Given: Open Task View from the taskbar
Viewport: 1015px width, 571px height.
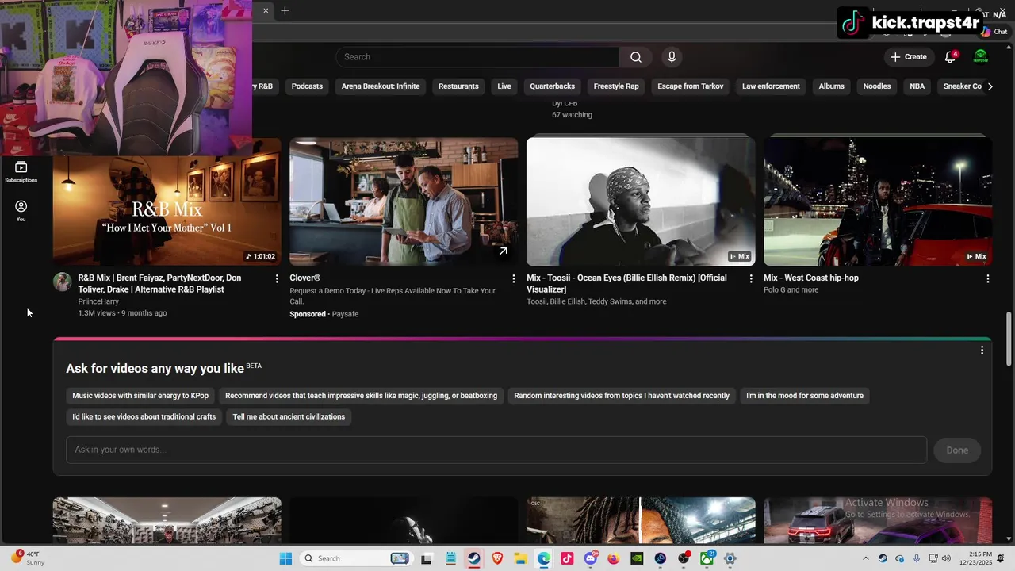Looking at the screenshot, I should [x=427, y=558].
